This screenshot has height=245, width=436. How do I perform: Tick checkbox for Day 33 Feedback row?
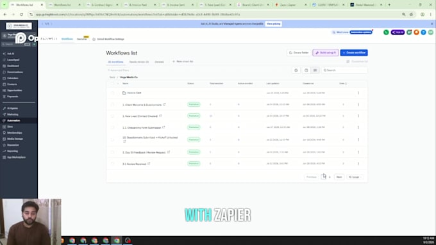point(112,152)
